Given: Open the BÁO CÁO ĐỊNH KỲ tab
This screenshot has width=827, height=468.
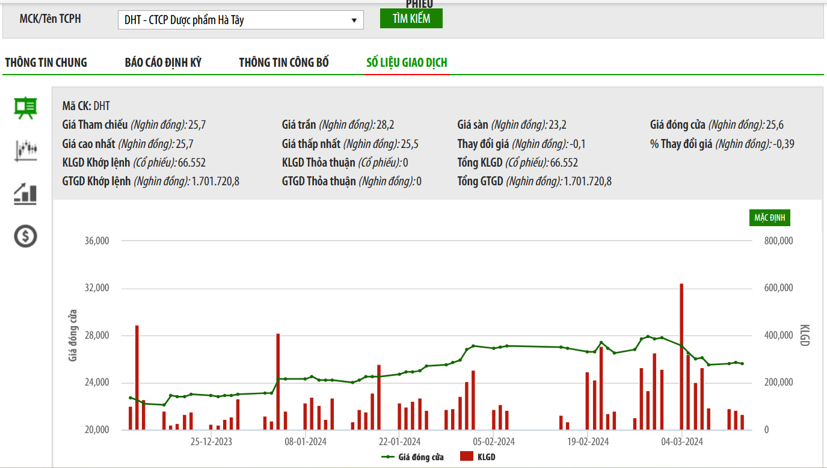Looking at the screenshot, I should [x=163, y=63].
